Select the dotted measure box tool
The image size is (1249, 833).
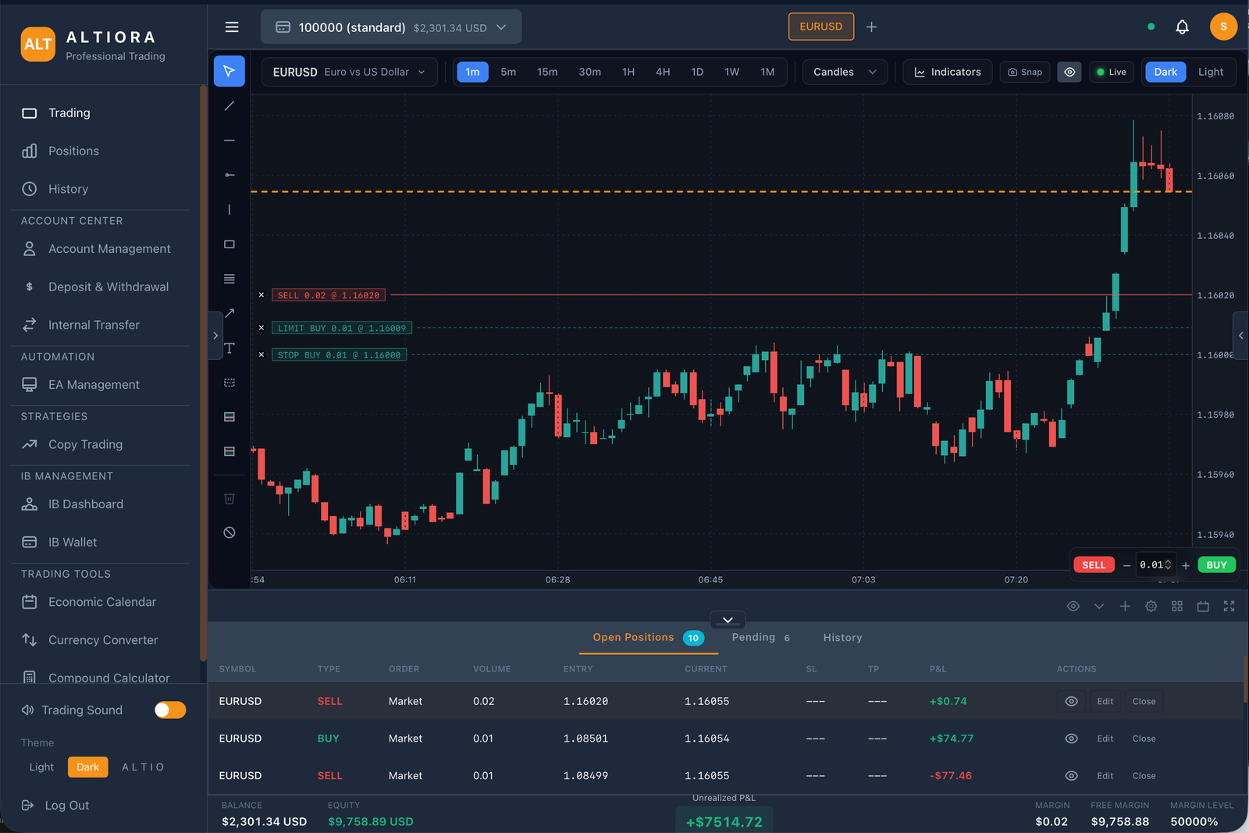[x=229, y=383]
